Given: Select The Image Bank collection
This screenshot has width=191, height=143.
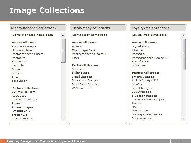Looking at the screenshot, I should tap(84, 50).
